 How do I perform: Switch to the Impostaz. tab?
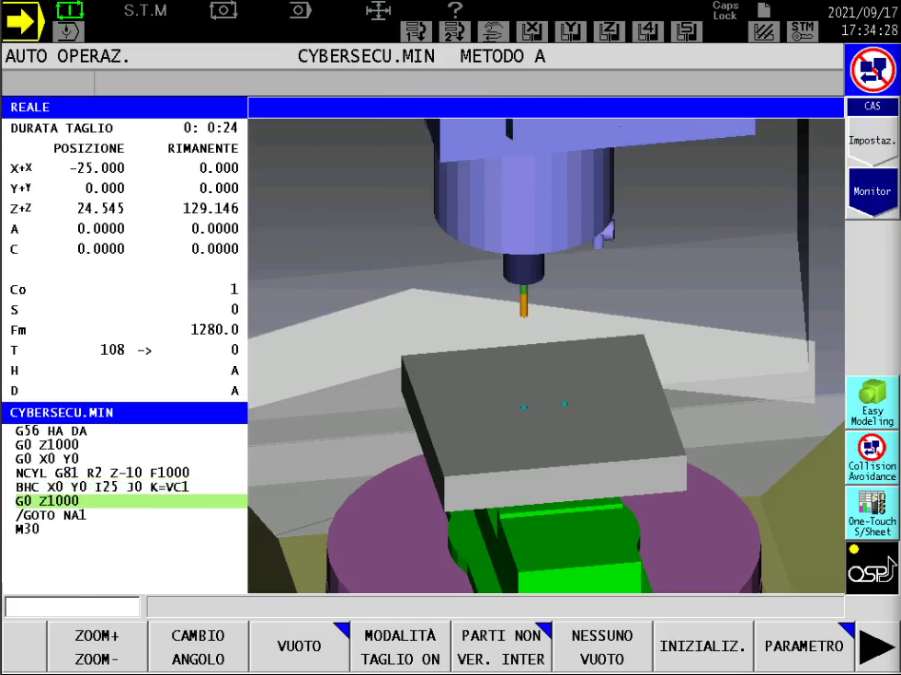click(872, 142)
